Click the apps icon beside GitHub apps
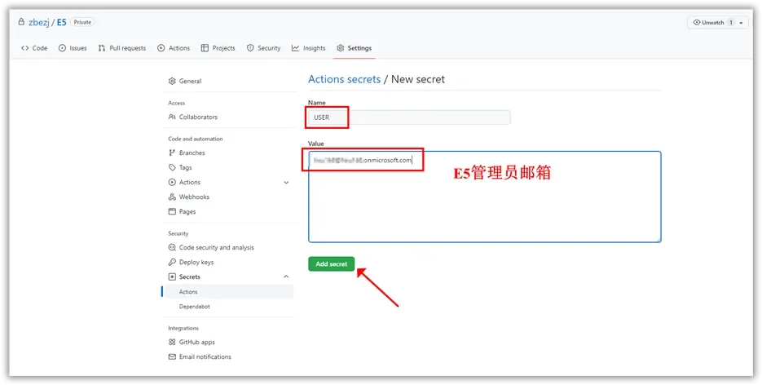Screen dimensions: 762x385 click(x=172, y=343)
